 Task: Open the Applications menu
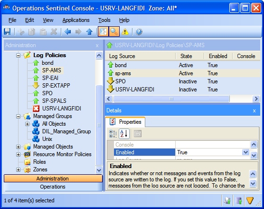coord(76,20)
